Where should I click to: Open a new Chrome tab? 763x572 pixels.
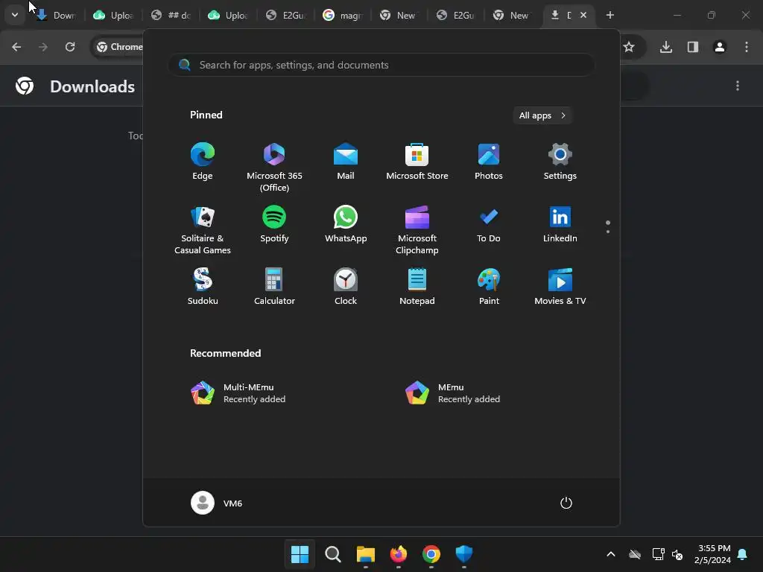[610, 15]
